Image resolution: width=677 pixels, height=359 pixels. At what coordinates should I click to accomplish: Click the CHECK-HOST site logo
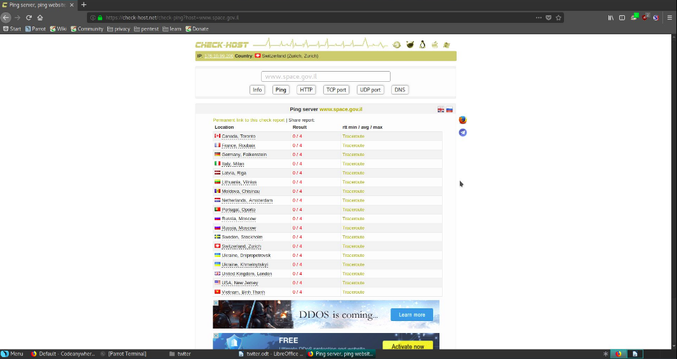click(x=222, y=45)
